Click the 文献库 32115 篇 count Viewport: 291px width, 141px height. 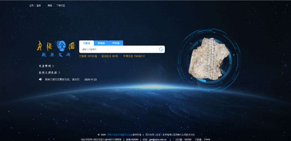(88, 56)
